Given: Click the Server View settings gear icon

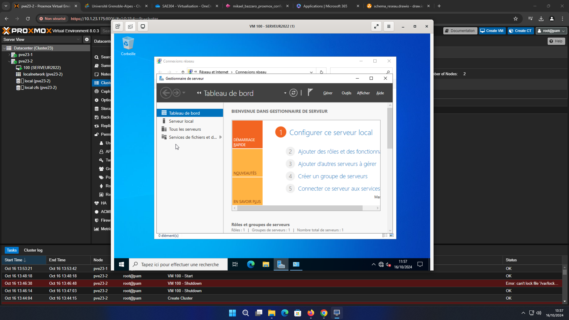Looking at the screenshot, I should pyautogui.click(x=87, y=39).
